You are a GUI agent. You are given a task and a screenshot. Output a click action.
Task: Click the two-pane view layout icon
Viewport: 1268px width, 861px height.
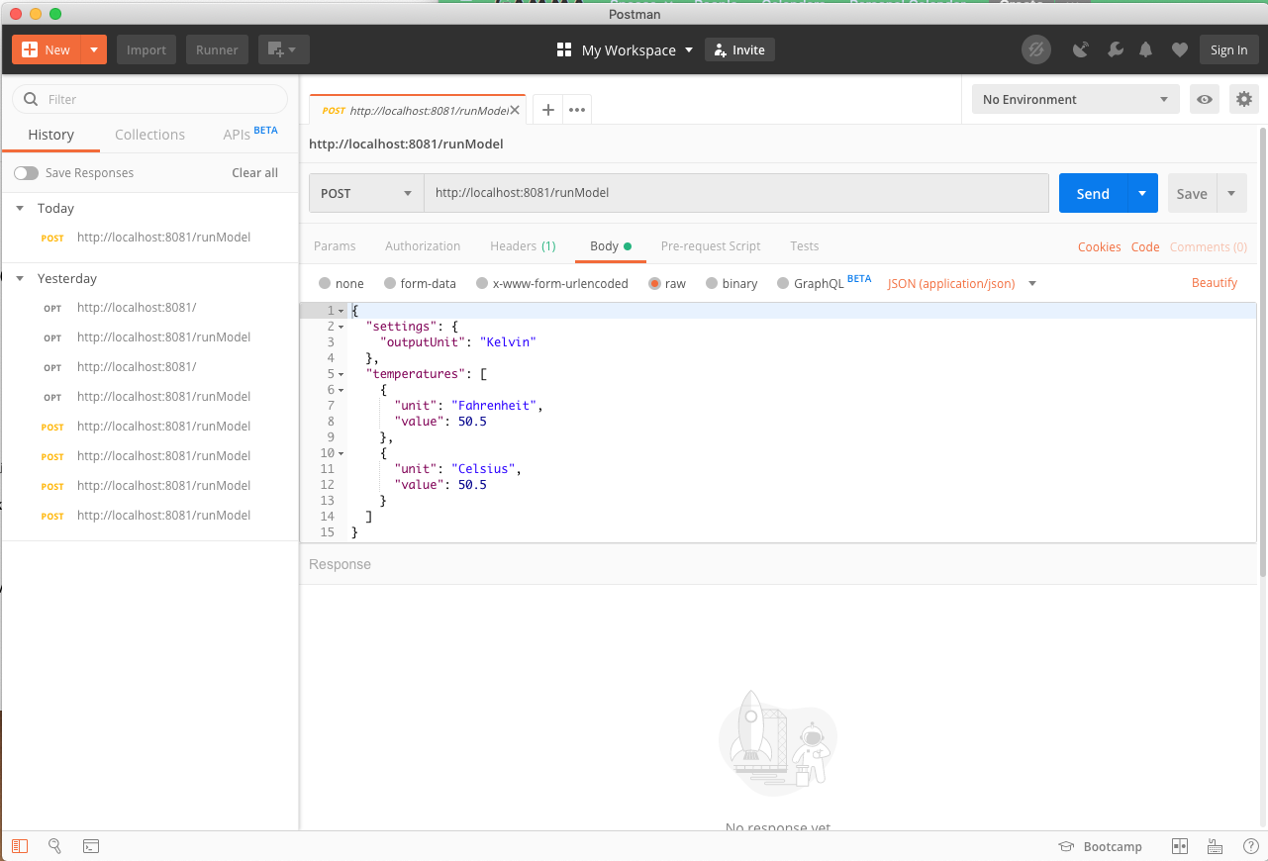tap(1179, 847)
